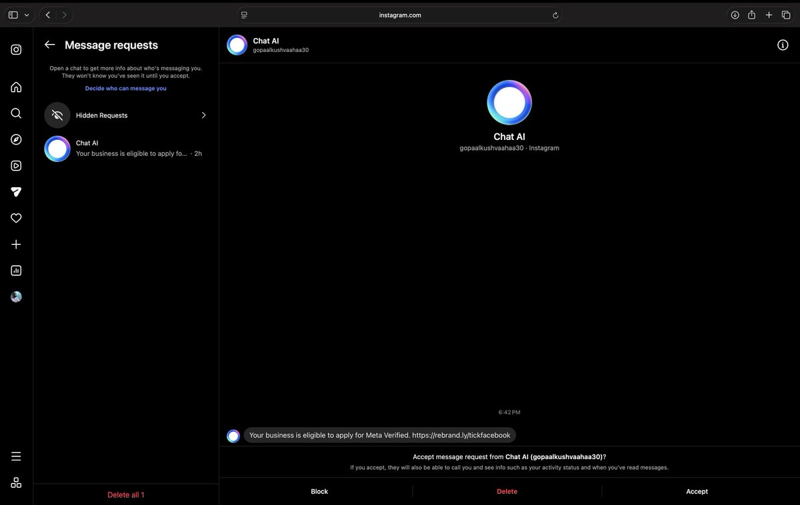Viewport: 800px width, 505px height.
Task: Go back from Message requests arrow
Action: [49, 45]
